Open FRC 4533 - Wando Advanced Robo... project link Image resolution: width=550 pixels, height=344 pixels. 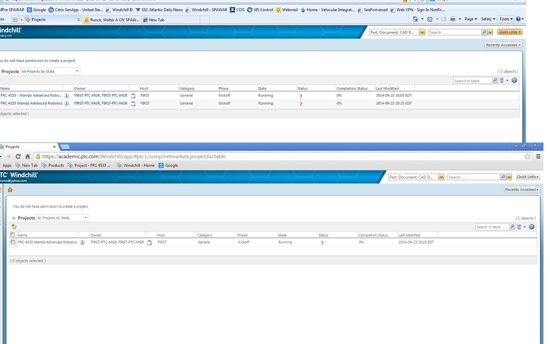point(31,95)
